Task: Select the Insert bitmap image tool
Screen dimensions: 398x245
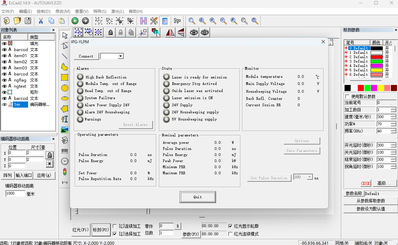Action: (x=65, y=130)
